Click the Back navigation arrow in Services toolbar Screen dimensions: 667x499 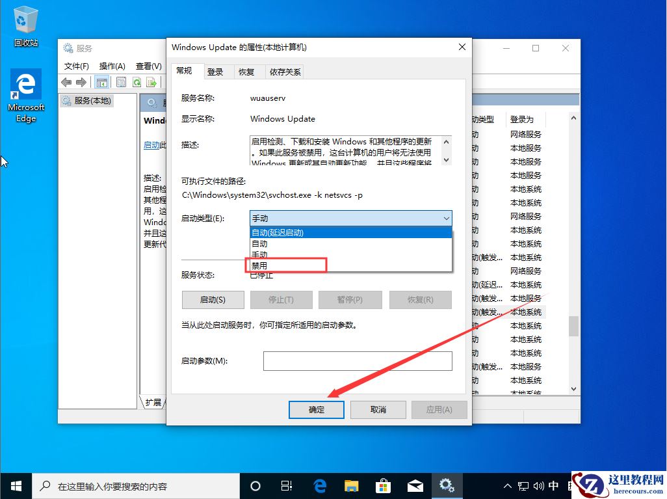click(65, 81)
